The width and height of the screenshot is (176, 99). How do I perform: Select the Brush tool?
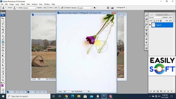point(3,39)
